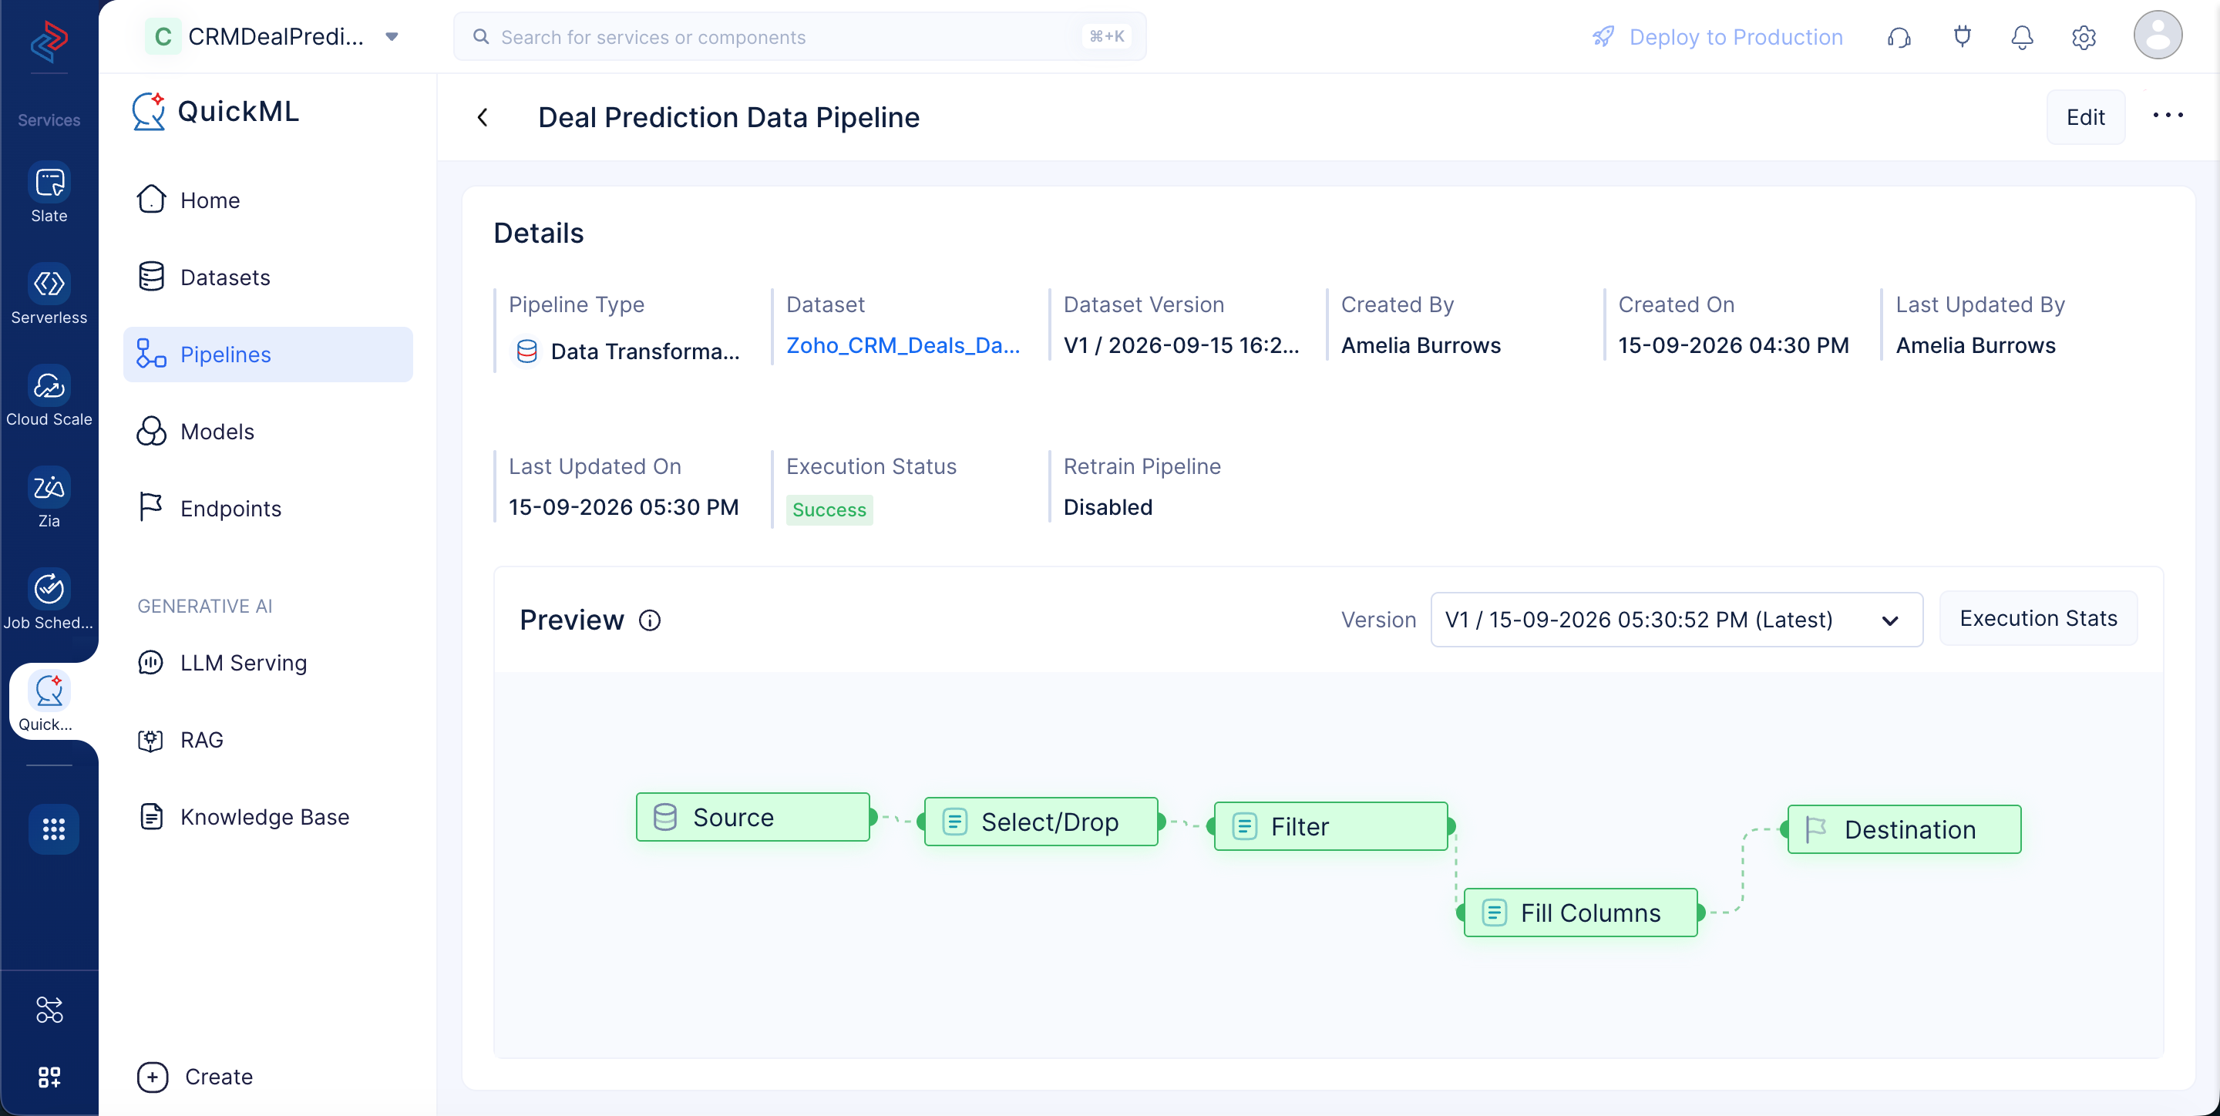Click Created On value 15-09-2026 04:30 PM
The height and width of the screenshot is (1116, 2220).
1733,345
